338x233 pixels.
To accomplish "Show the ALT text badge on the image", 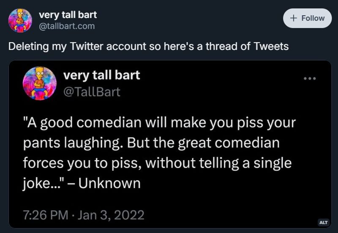I will pyautogui.click(x=323, y=222).
